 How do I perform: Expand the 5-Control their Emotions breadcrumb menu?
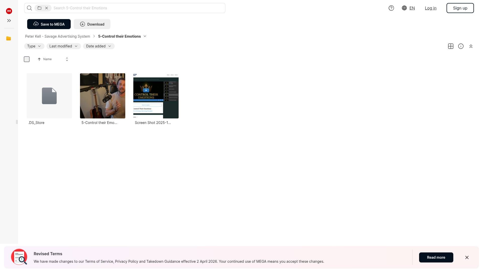145,36
